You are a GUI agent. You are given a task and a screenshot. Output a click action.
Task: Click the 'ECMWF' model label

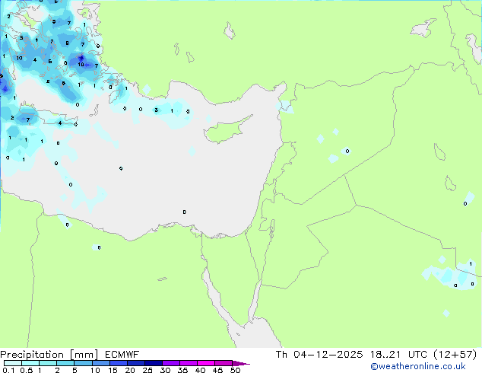tap(122, 355)
